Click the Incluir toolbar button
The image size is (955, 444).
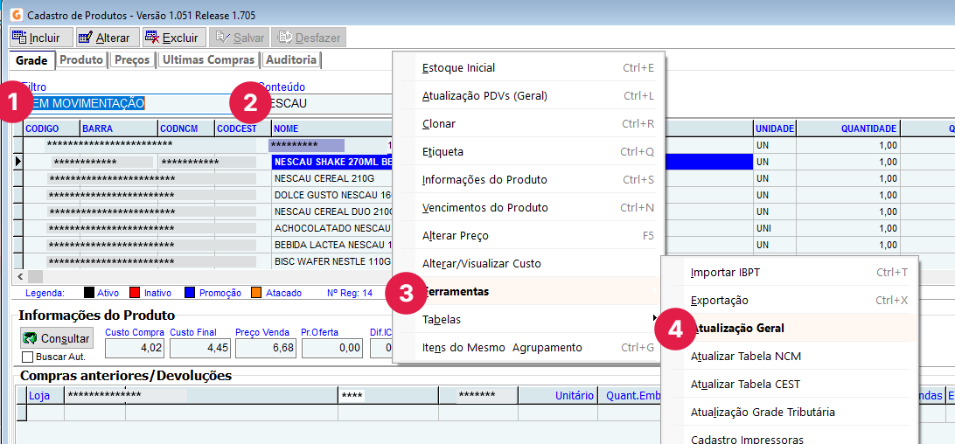42,38
